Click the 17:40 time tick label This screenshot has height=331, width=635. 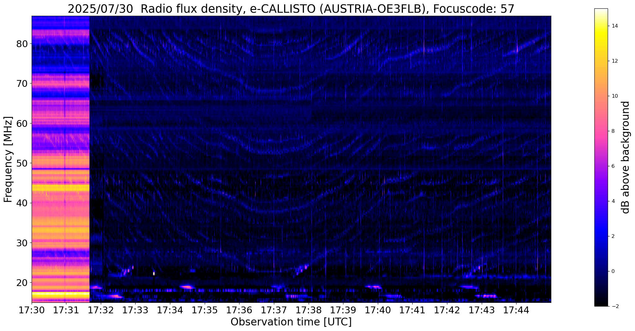coord(378,311)
